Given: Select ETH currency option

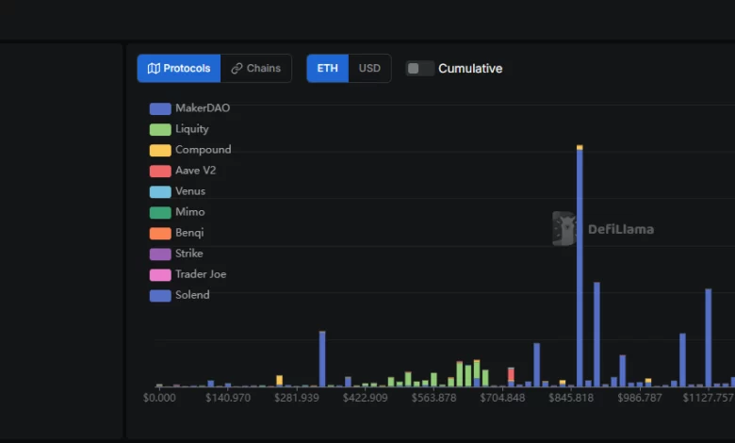Looking at the screenshot, I should [328, 69].
